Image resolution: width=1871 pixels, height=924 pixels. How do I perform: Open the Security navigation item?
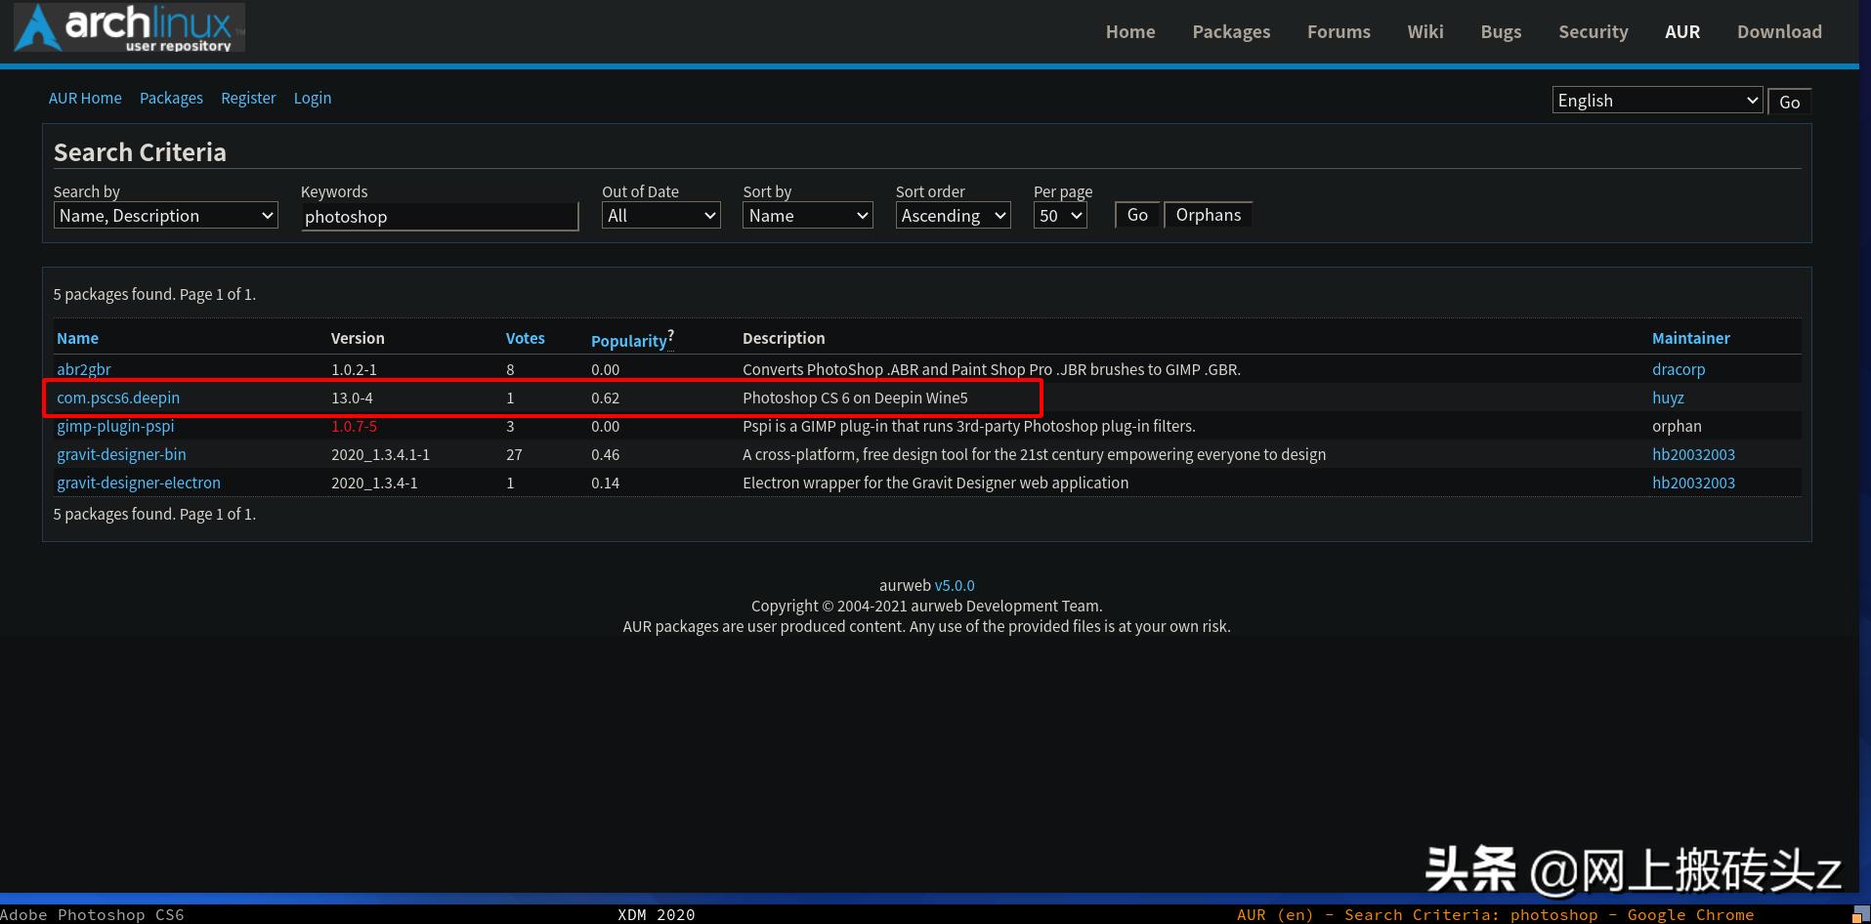click(1594, 31)
